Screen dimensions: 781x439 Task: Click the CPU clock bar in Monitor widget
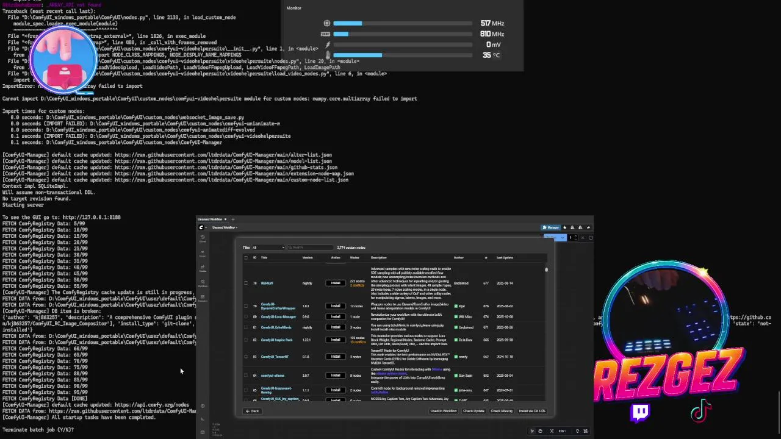pyautogui.click(x=403, y=23)
